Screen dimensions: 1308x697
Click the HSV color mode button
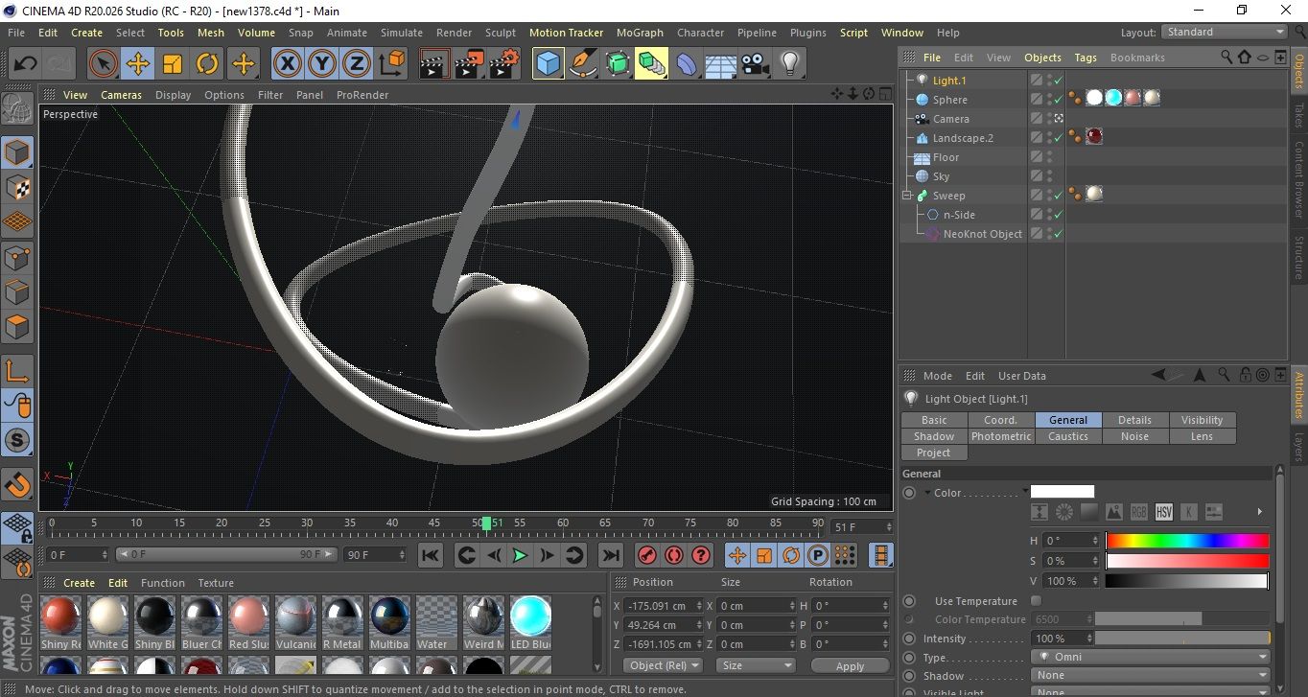tap(1163, 512)
